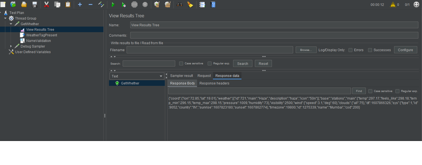This screenshot has width=422, height=165.
Task: Click the warning triangle error counter
Action: pyautogui.click(x=392, y=4)
